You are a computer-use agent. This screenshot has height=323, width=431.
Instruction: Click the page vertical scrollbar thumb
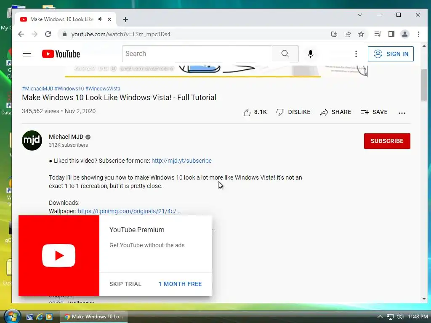[424, 85]
